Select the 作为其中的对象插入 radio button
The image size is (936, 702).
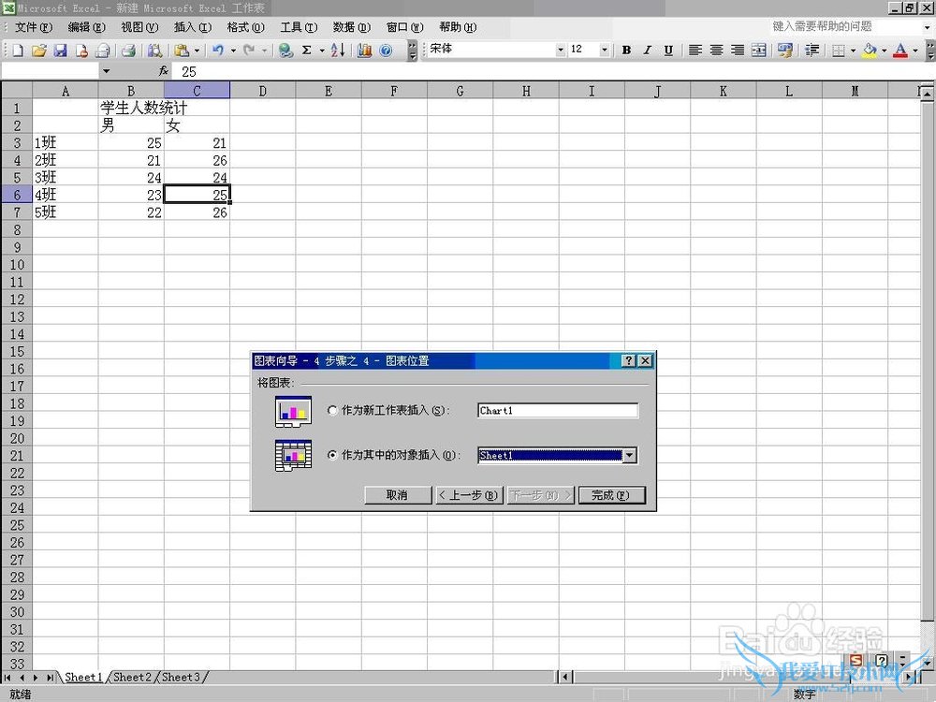332,456
